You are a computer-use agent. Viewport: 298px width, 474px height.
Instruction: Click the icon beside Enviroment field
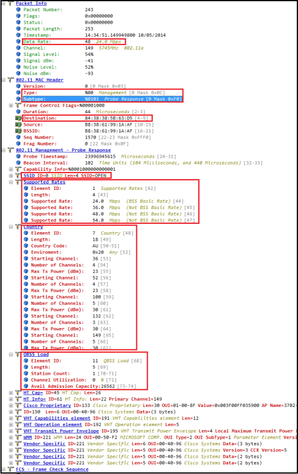tap(26, 252)
